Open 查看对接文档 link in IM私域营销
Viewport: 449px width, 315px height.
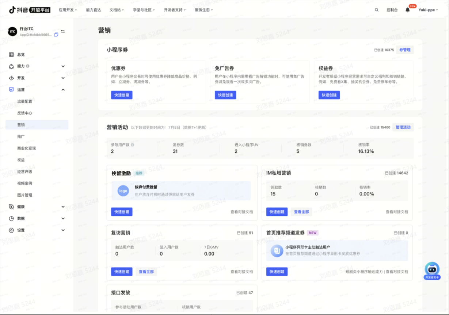tap(397, 212)
